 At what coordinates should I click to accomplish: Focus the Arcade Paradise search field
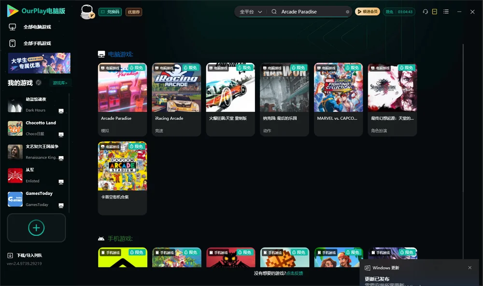point(311,12)
